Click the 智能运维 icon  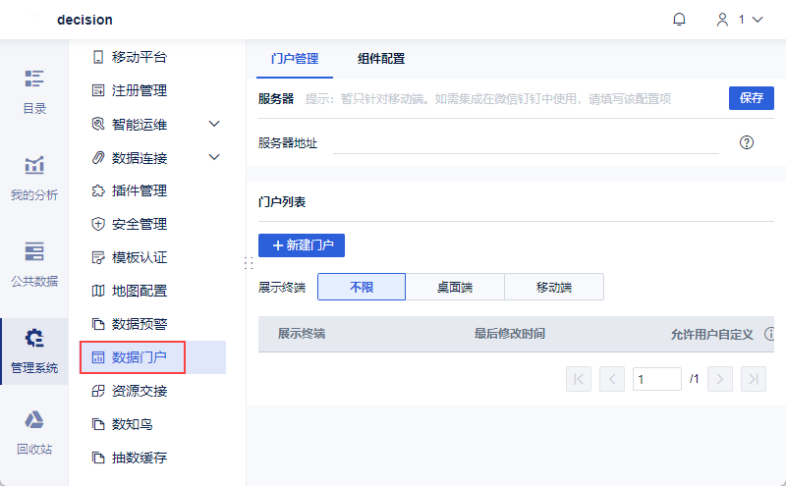[x=98, y=124]
